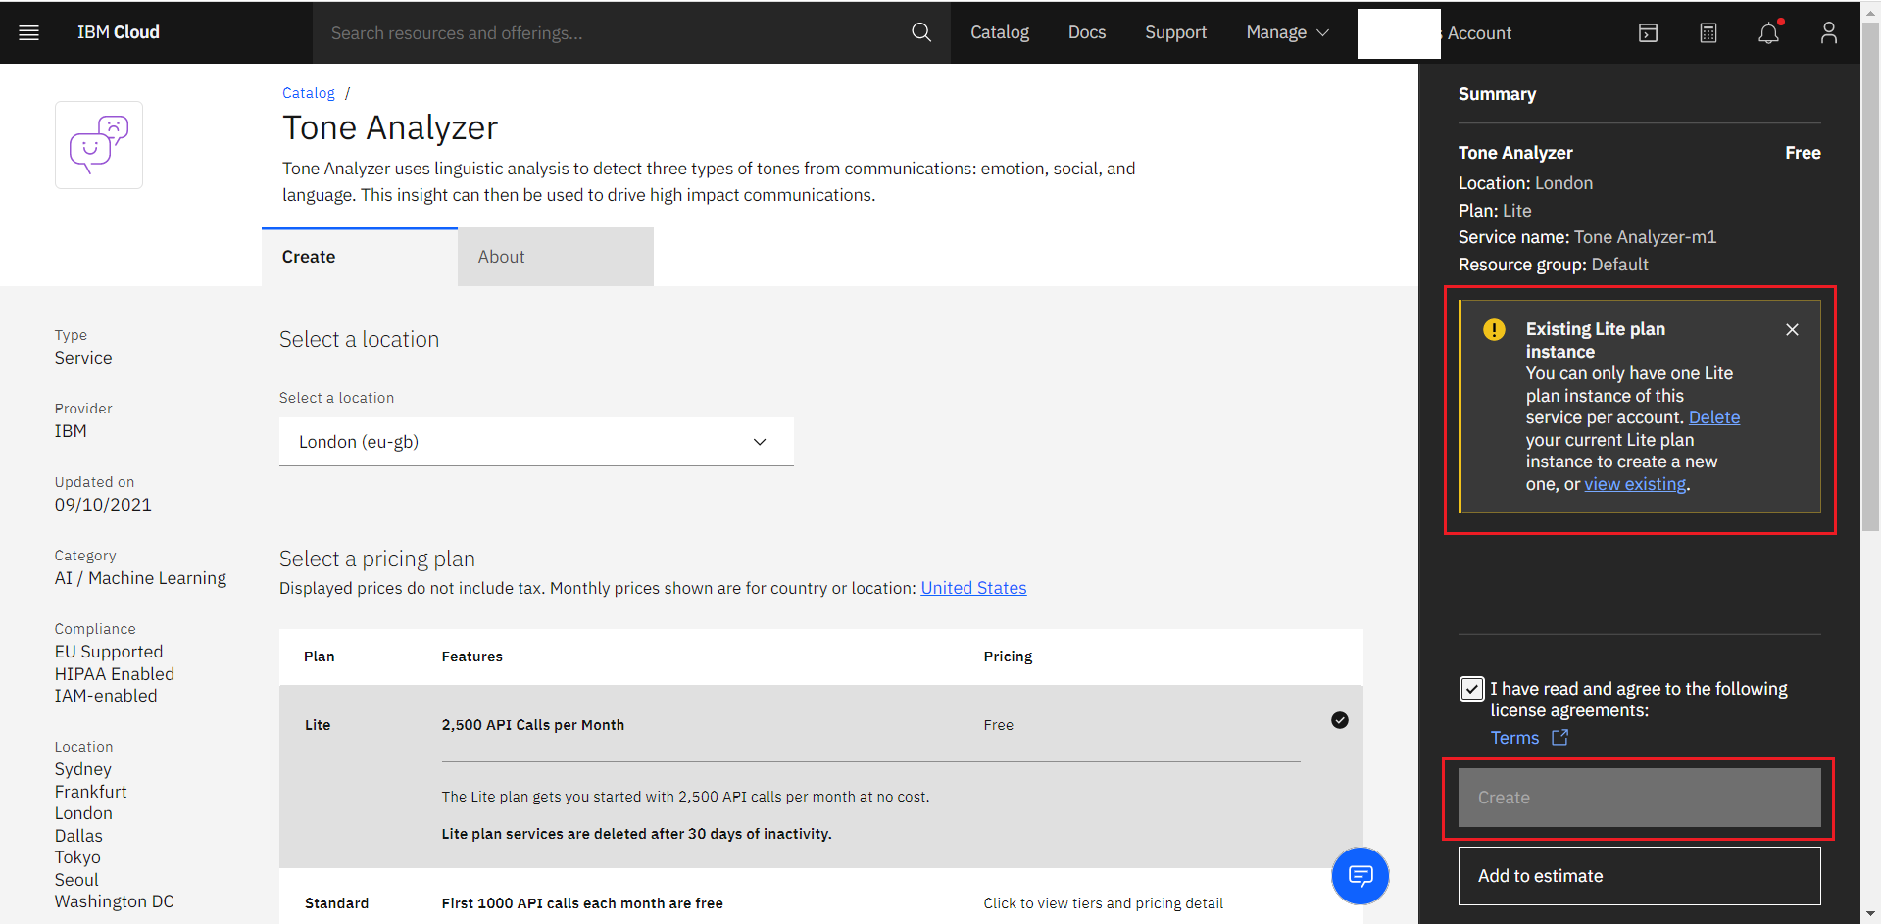The width and height of the screenshot is (1881, 924).
Task: Click the 'Sydney' location entry
Action: click(83, 769)
